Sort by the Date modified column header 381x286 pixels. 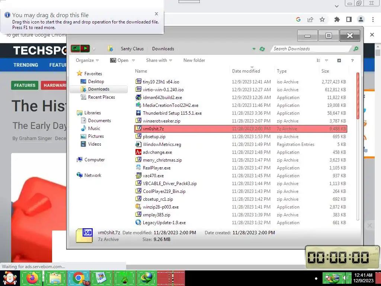pos(246,71)
